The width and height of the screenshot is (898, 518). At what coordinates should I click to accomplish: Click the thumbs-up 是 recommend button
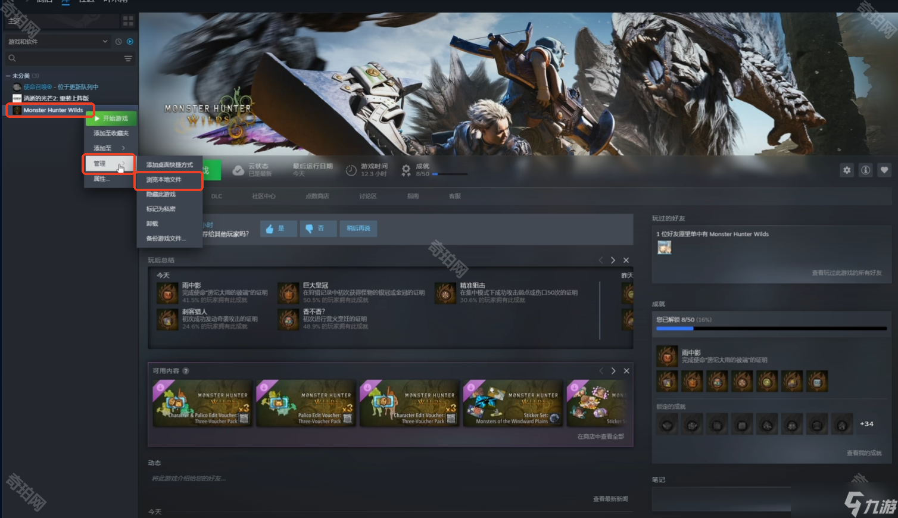tap(278, 229)
